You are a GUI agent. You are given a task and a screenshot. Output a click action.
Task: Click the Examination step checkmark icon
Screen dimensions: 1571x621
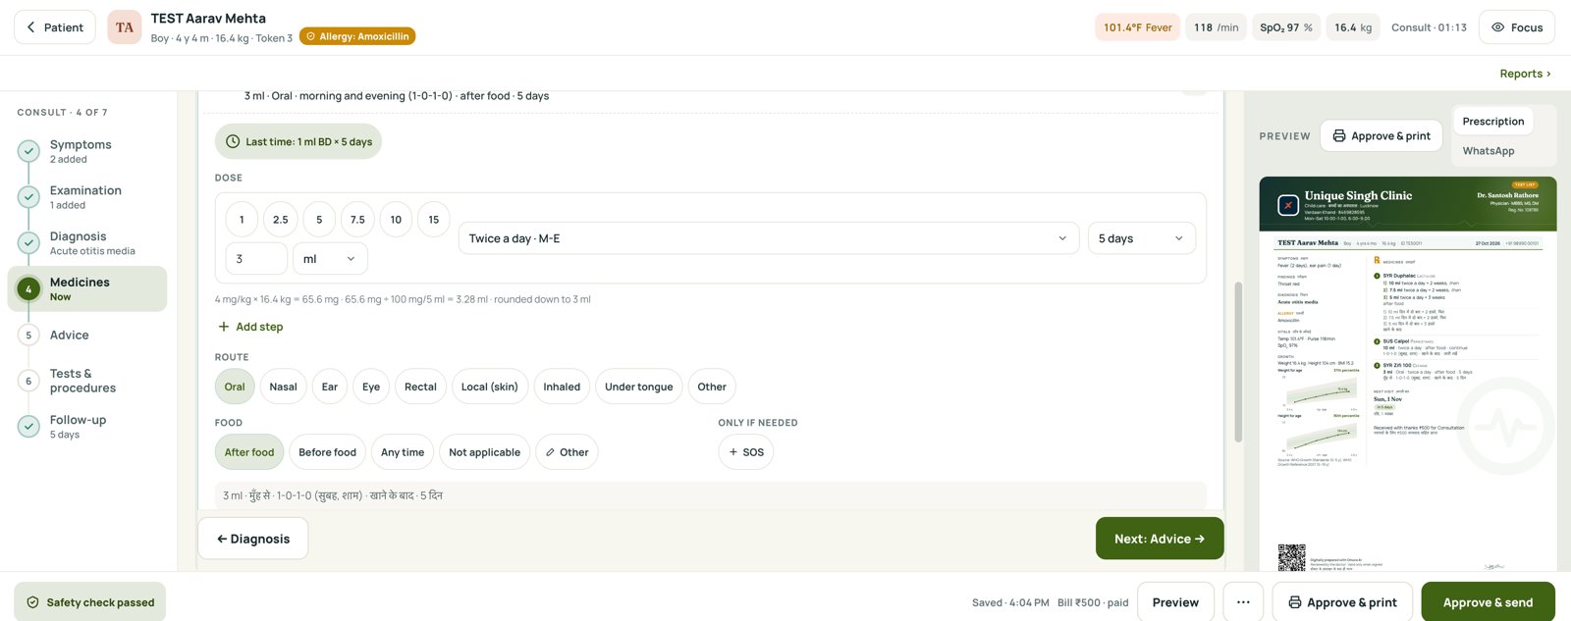(28, 197)
